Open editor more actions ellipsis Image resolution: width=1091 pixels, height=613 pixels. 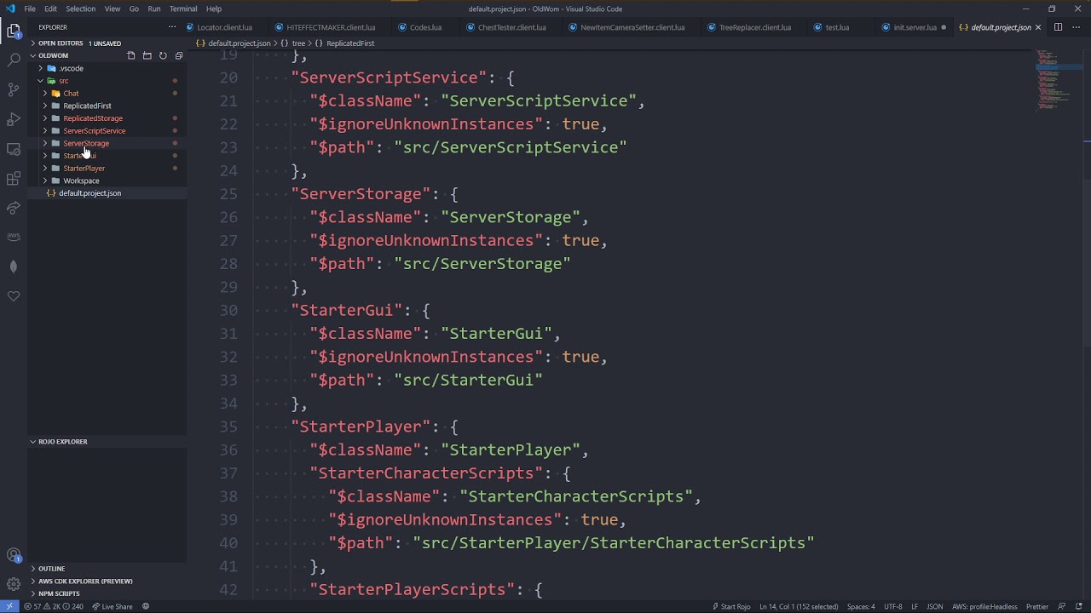1076,27
